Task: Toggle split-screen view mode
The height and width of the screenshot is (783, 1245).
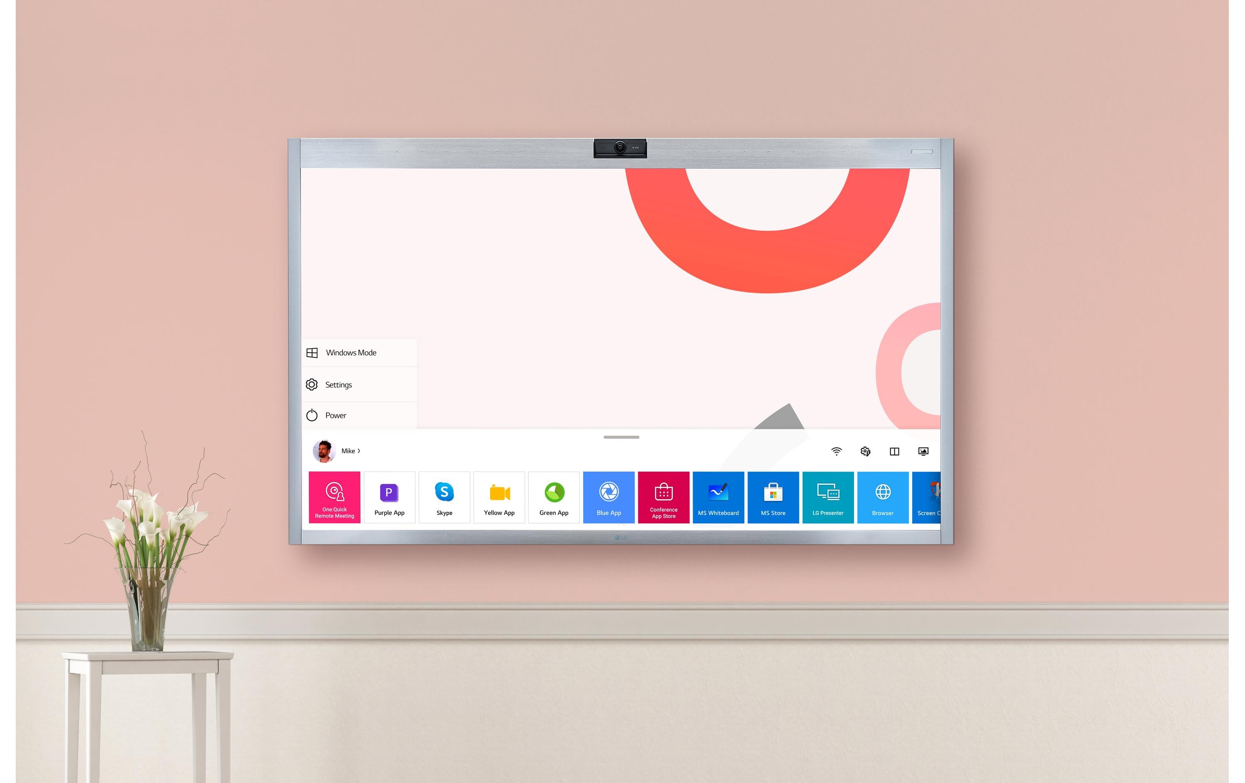Action: tap(894, 450)
